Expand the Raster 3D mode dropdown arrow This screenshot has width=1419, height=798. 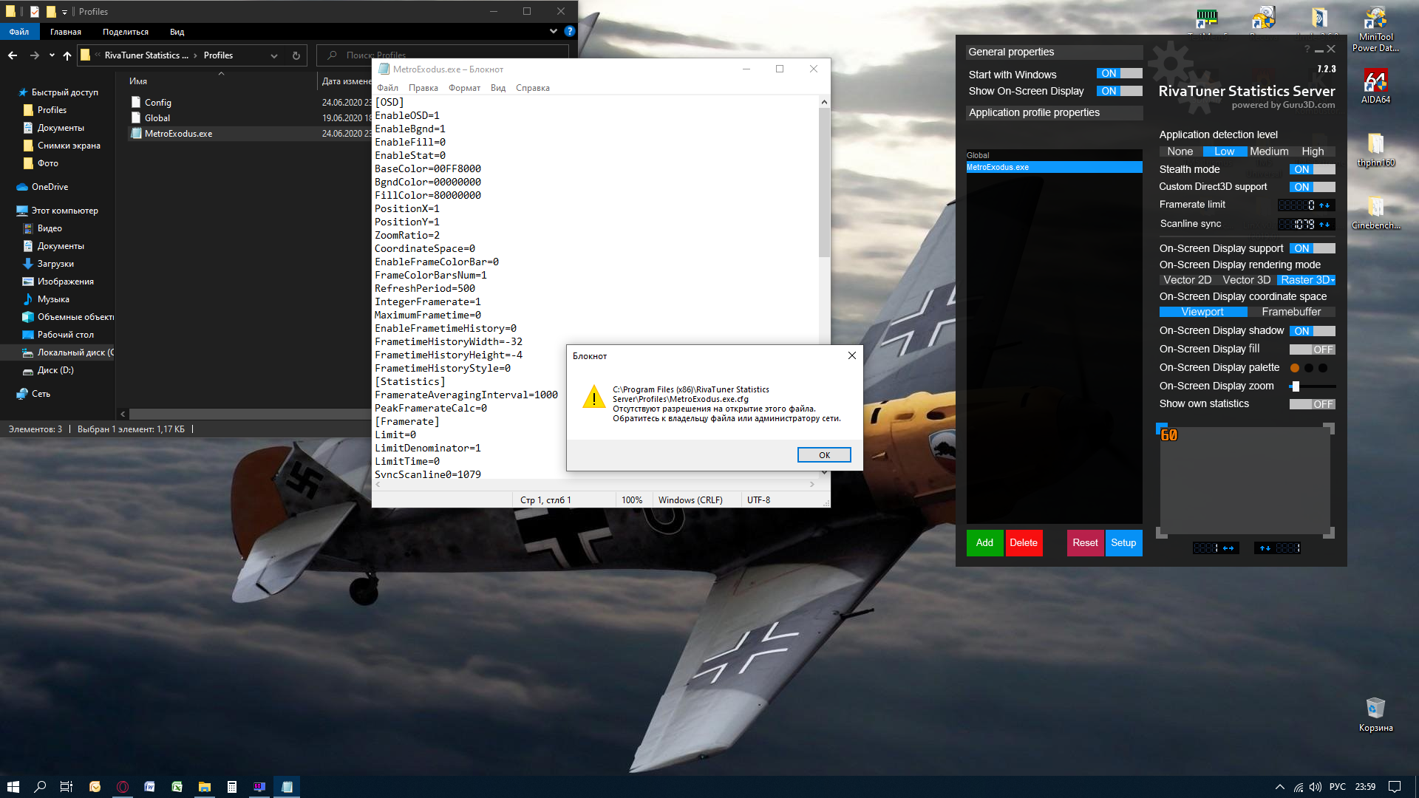pyautogui.click(x=1332, y=280)
